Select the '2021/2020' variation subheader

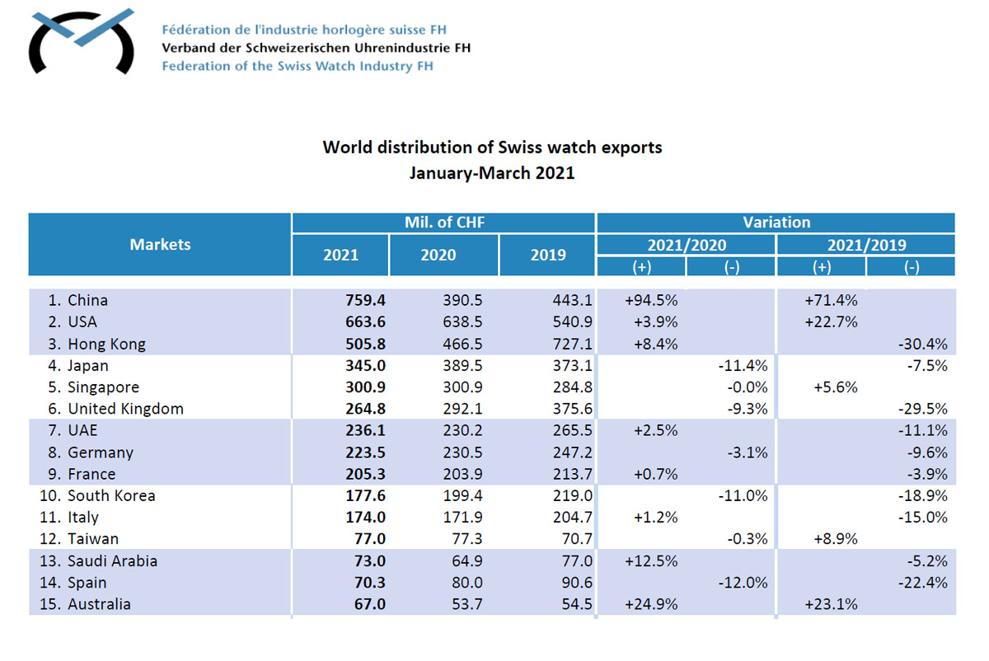(x=686, y=245)
